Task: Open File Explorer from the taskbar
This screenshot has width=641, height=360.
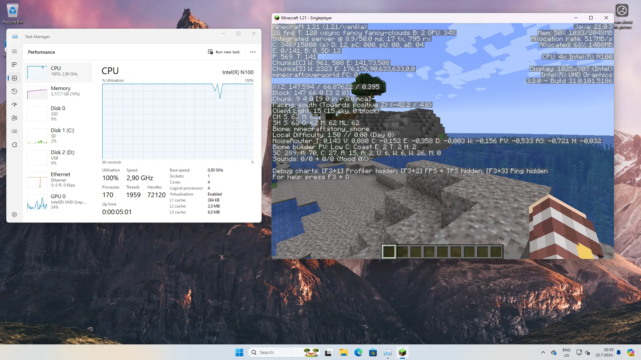Action: point(343,352)
